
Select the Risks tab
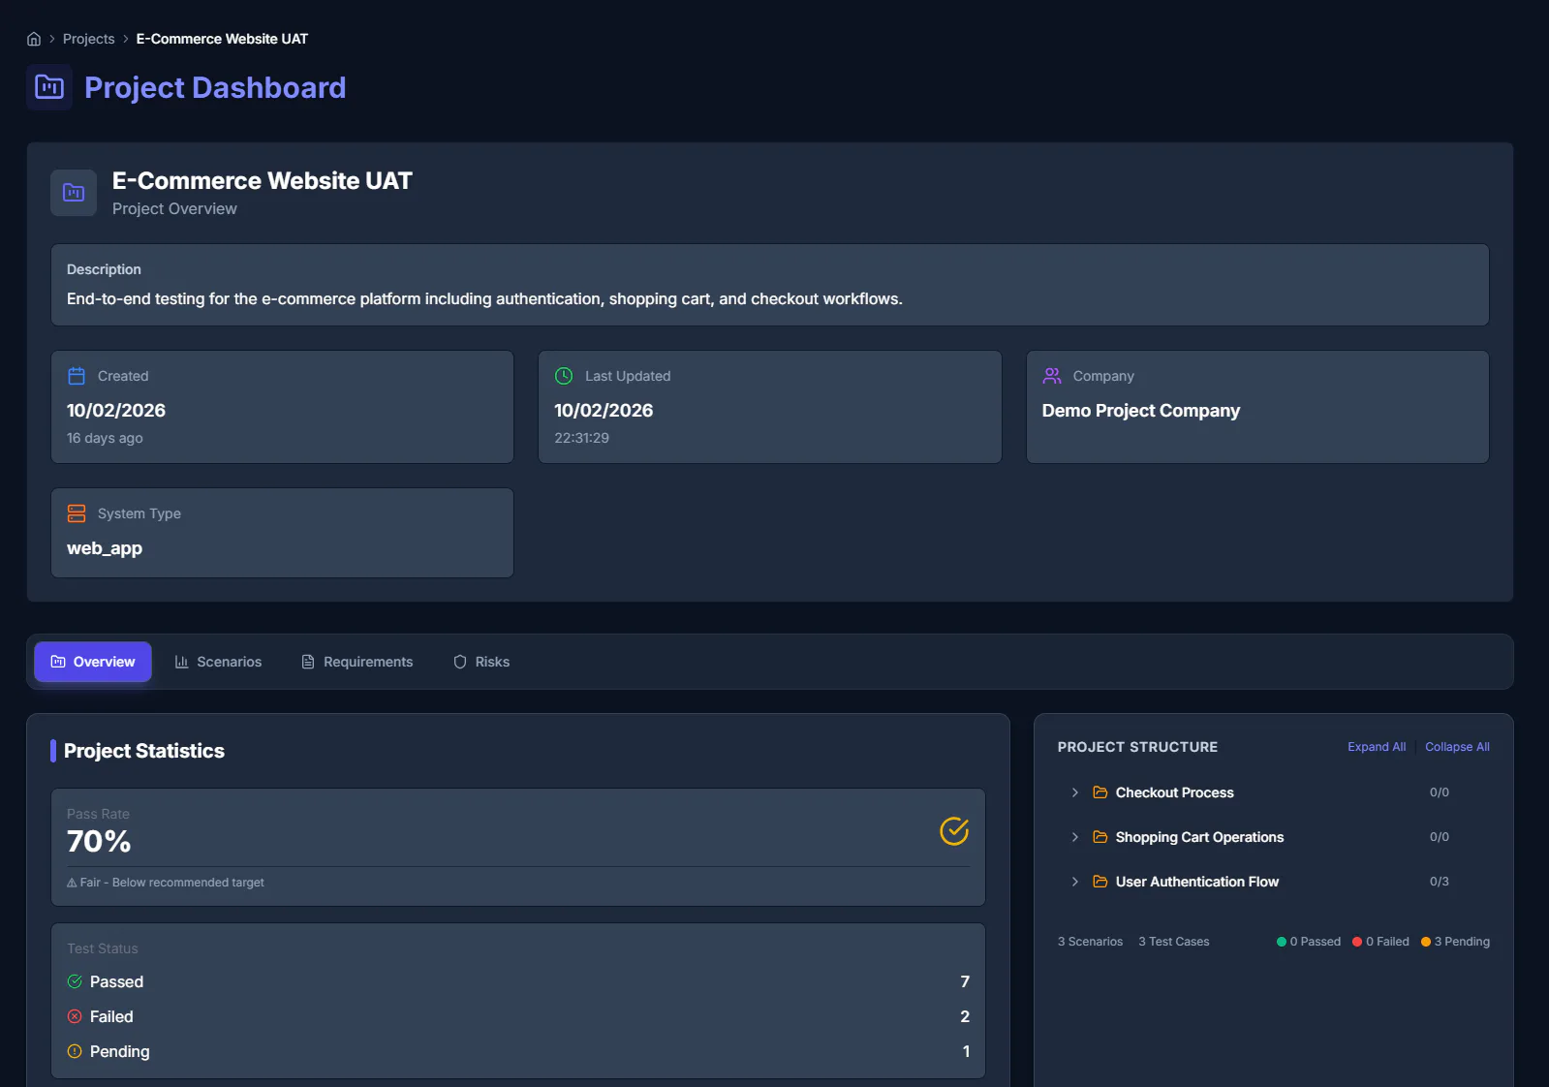pyautogui.click(x=481, y=662)
